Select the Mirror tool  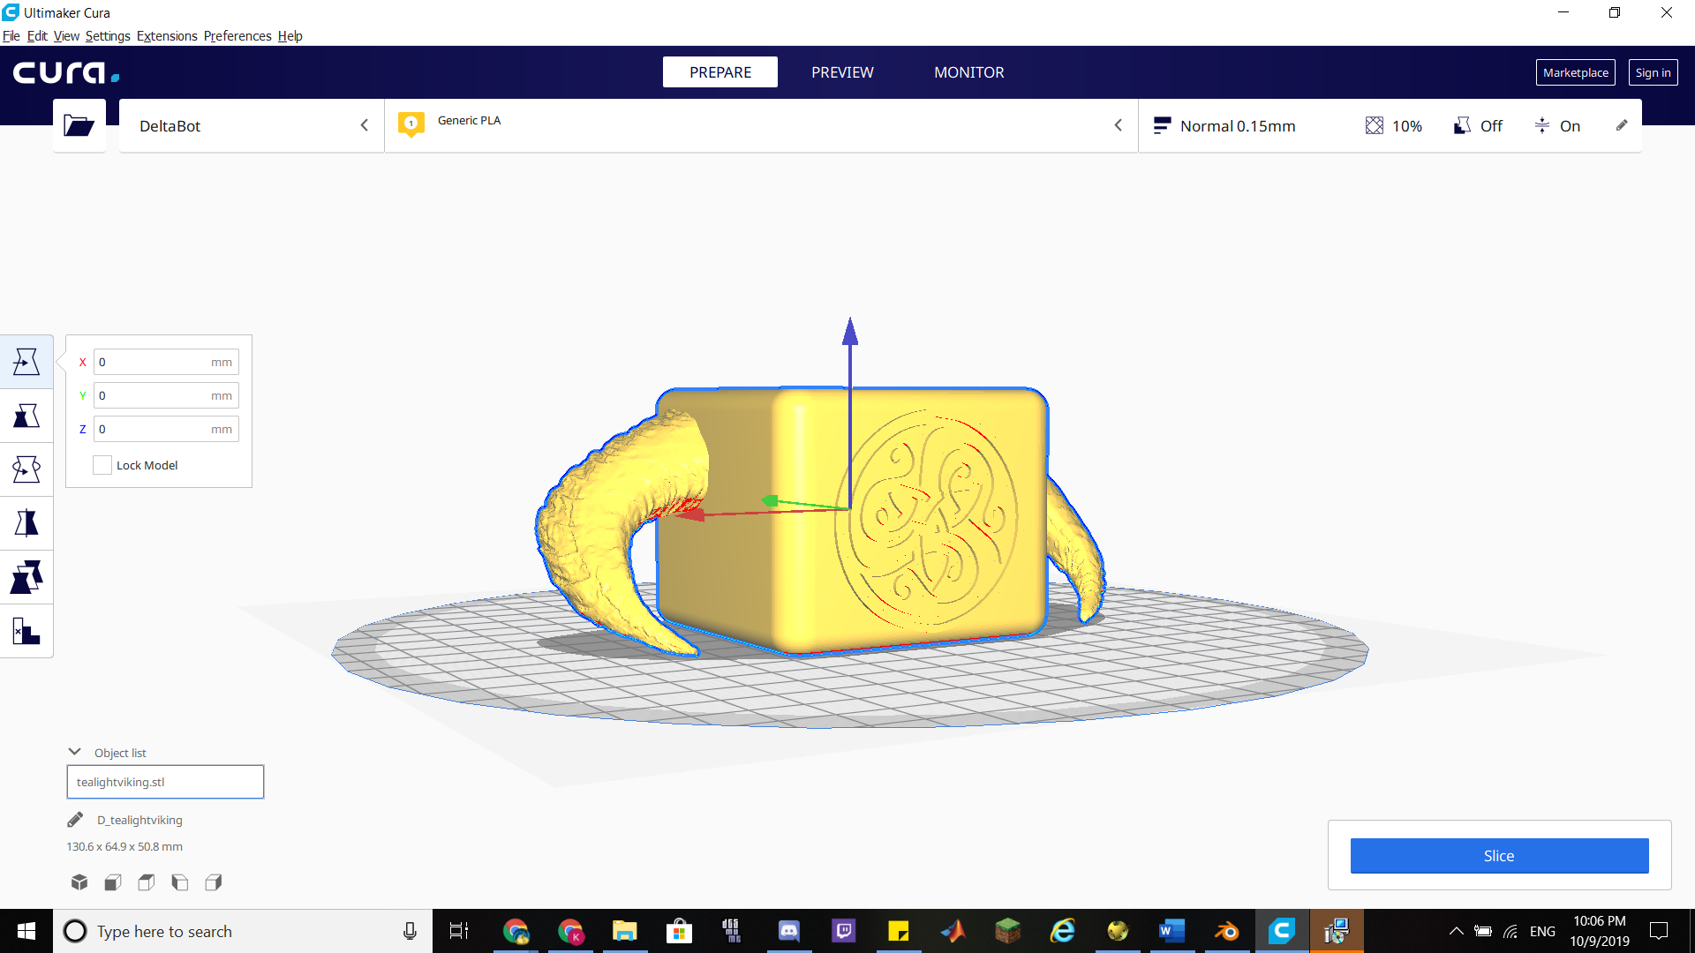tap(26, 523)
